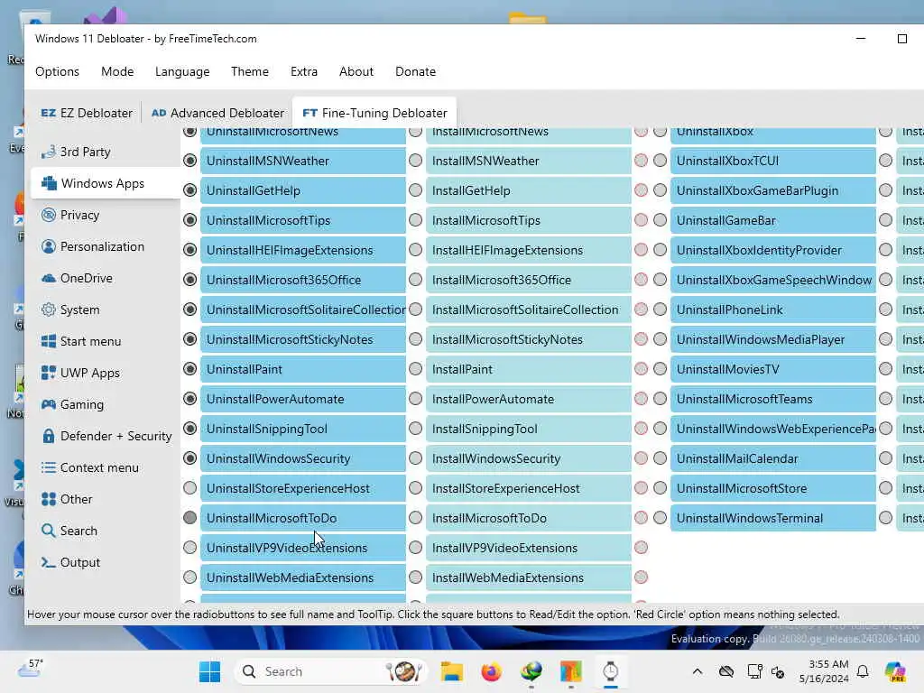Click the UninstallSnippingTool option button

click(303, 429)
